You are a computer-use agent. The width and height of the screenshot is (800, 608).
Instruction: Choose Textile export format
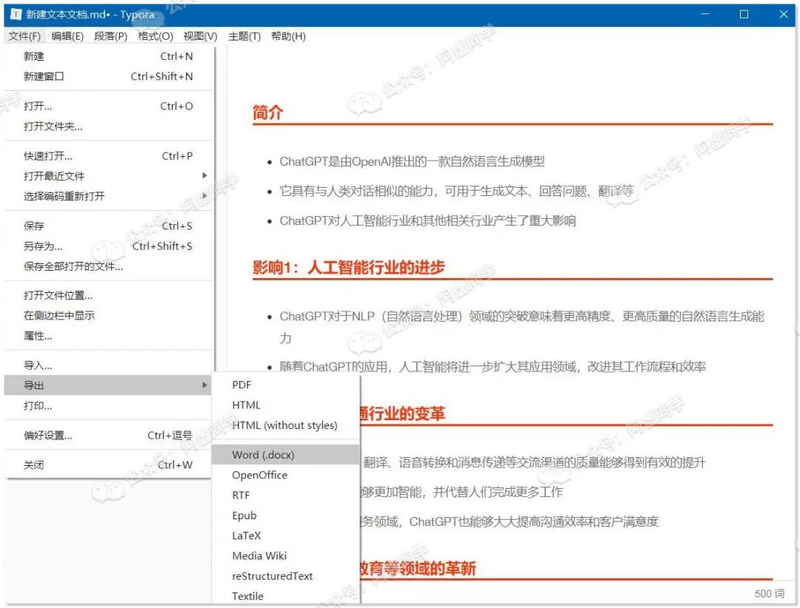click(x=286, y=595)
